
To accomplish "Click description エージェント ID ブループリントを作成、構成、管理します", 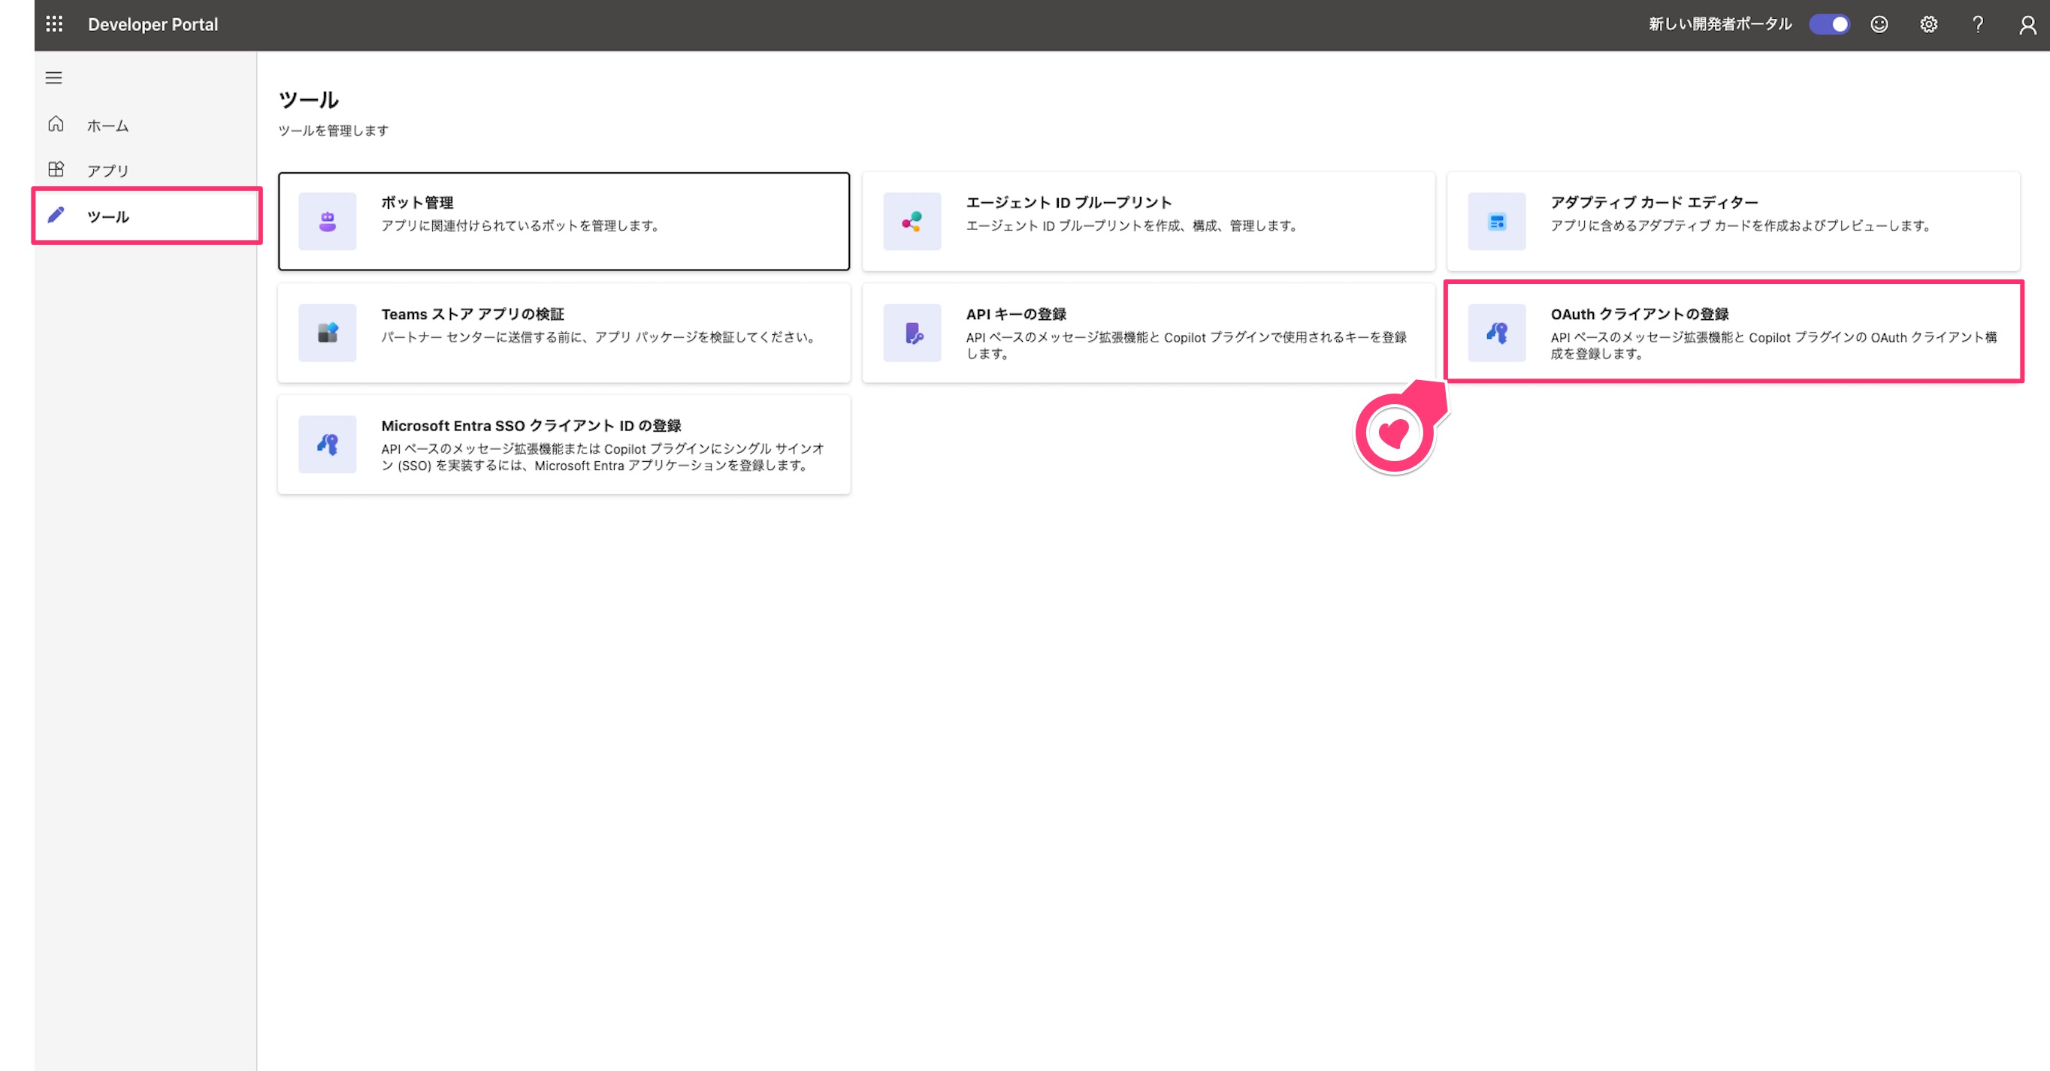I will point(1134,226).
